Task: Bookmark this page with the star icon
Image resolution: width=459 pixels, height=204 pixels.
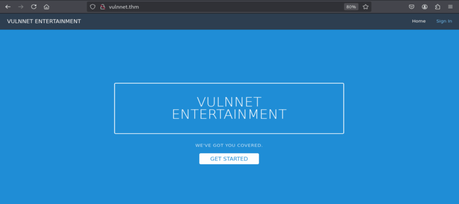Action: click(x=366, y=7)
